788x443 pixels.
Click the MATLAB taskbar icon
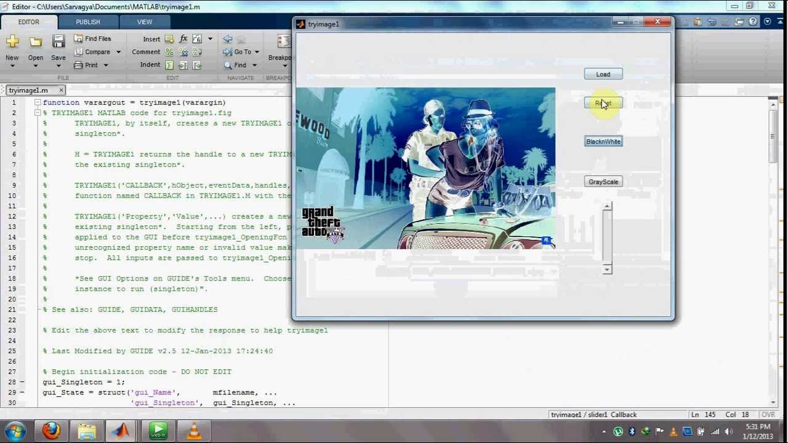(121, 431)
